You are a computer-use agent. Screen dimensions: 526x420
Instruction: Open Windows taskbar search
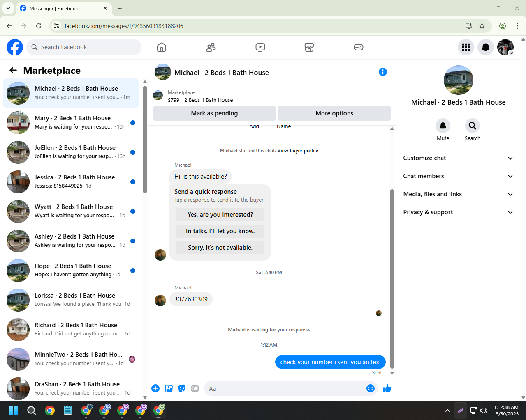coord(32,411)
